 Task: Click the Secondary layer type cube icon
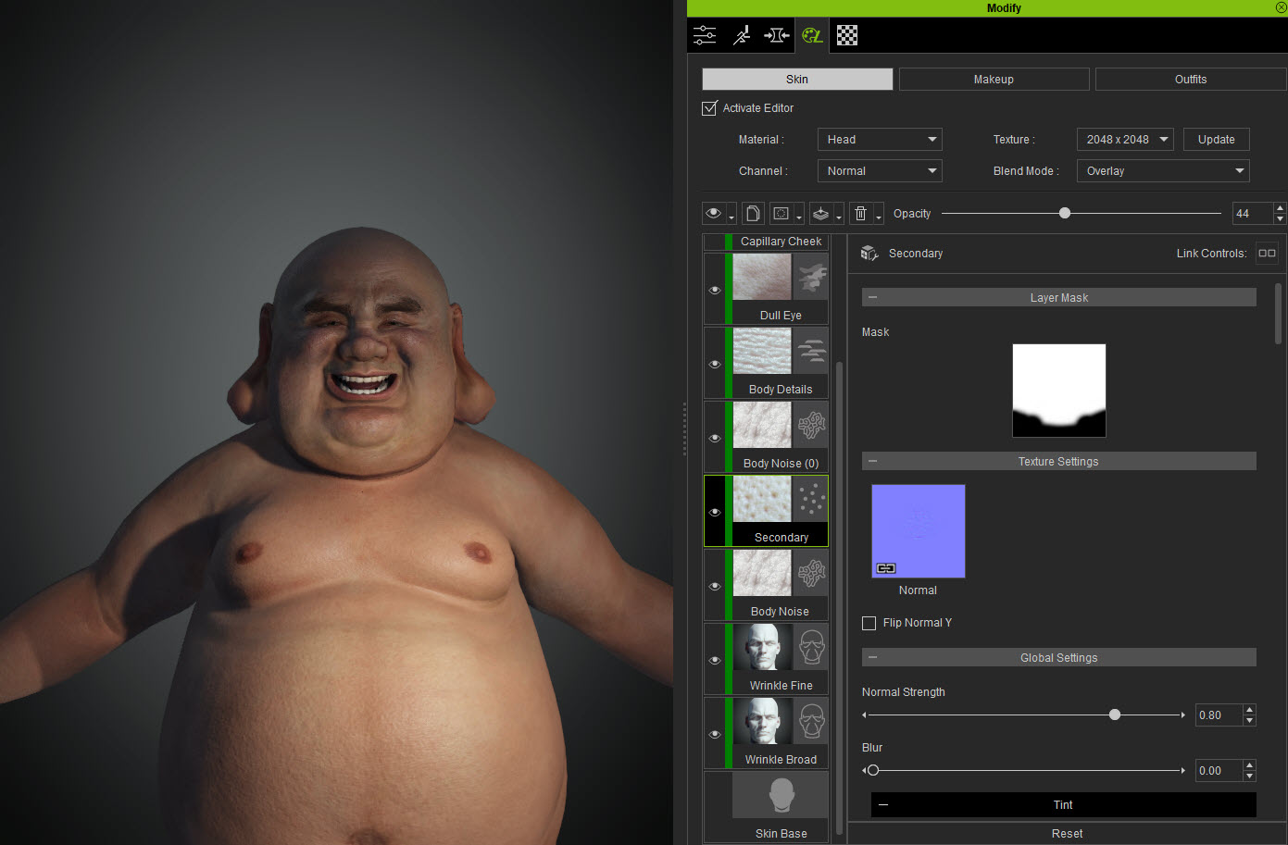[869, 253]
